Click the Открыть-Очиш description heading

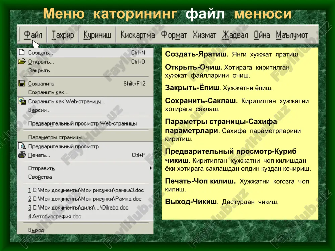point(194,67)
